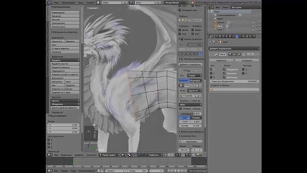Image resolution: width=307 pixels, height=173 pixels.
Task: Open the Marker menu in the timeline header
Action: [64, 171]
